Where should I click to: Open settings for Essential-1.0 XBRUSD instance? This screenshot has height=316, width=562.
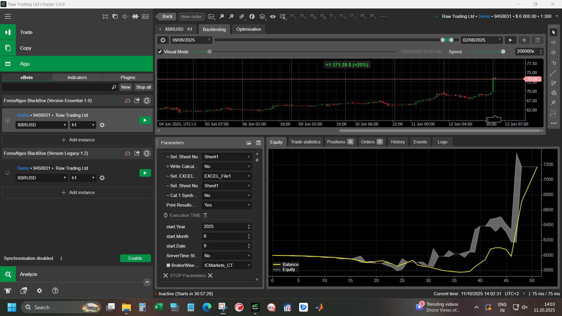coord(102,125)
